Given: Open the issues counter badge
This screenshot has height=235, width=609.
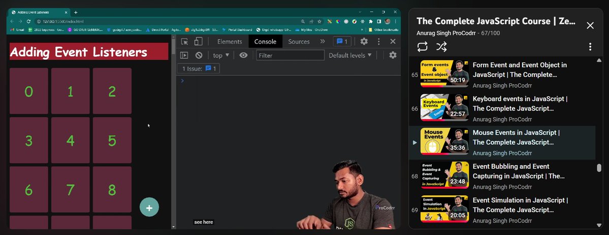Looking at the screenshot, I should tap(342, 42).
